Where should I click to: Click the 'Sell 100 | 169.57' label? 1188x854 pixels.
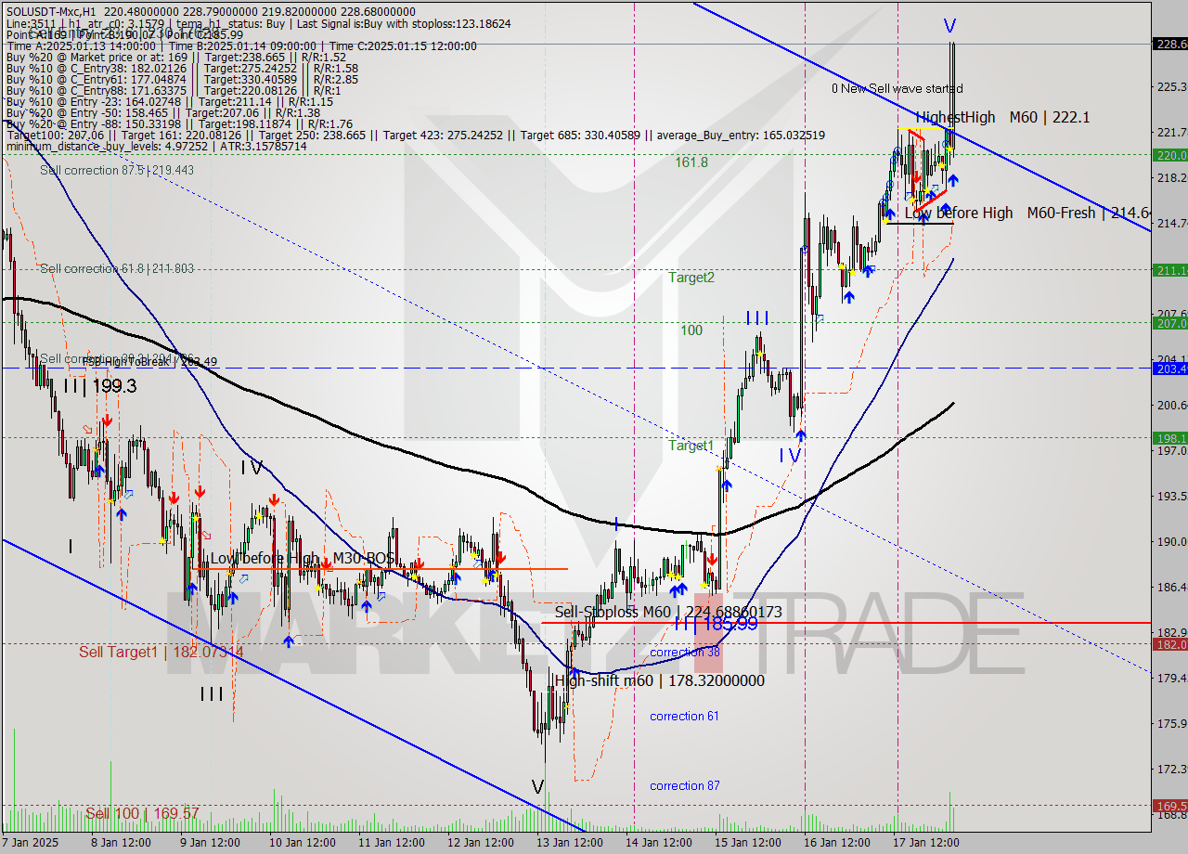pos(142,813)
